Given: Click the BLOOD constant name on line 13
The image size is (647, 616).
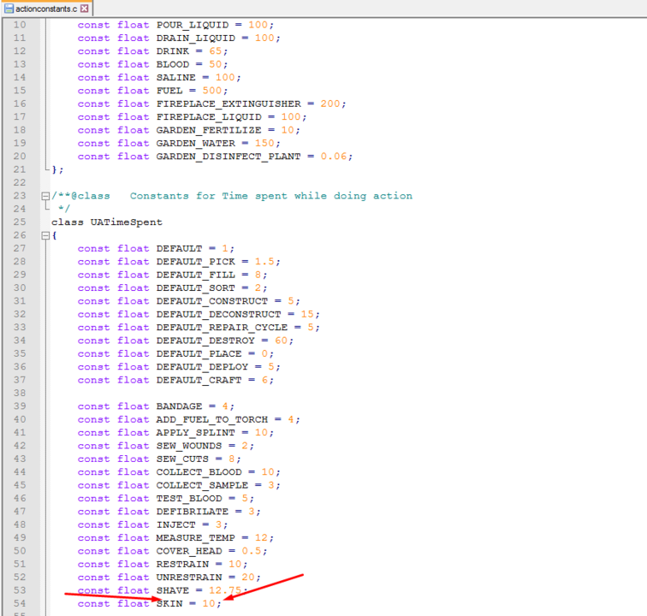Looking at the screenshot, I should (x=173, y=64).
